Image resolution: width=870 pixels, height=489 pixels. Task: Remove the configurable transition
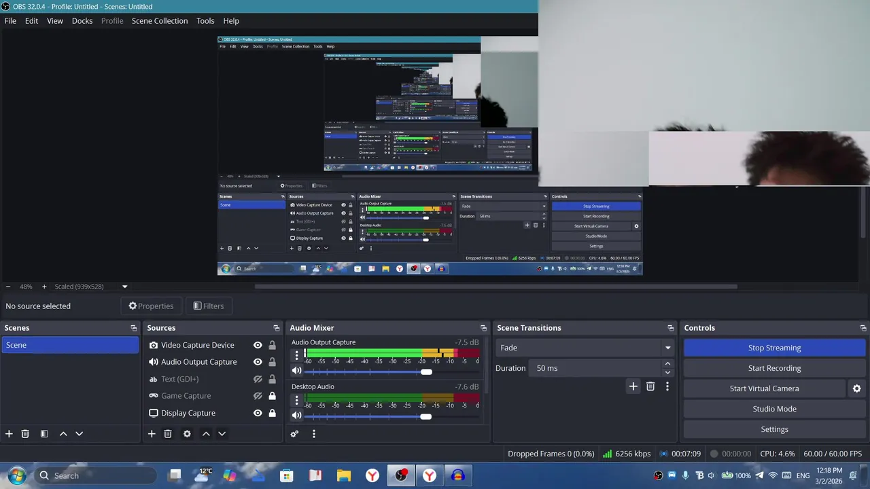tap(650, 386)
